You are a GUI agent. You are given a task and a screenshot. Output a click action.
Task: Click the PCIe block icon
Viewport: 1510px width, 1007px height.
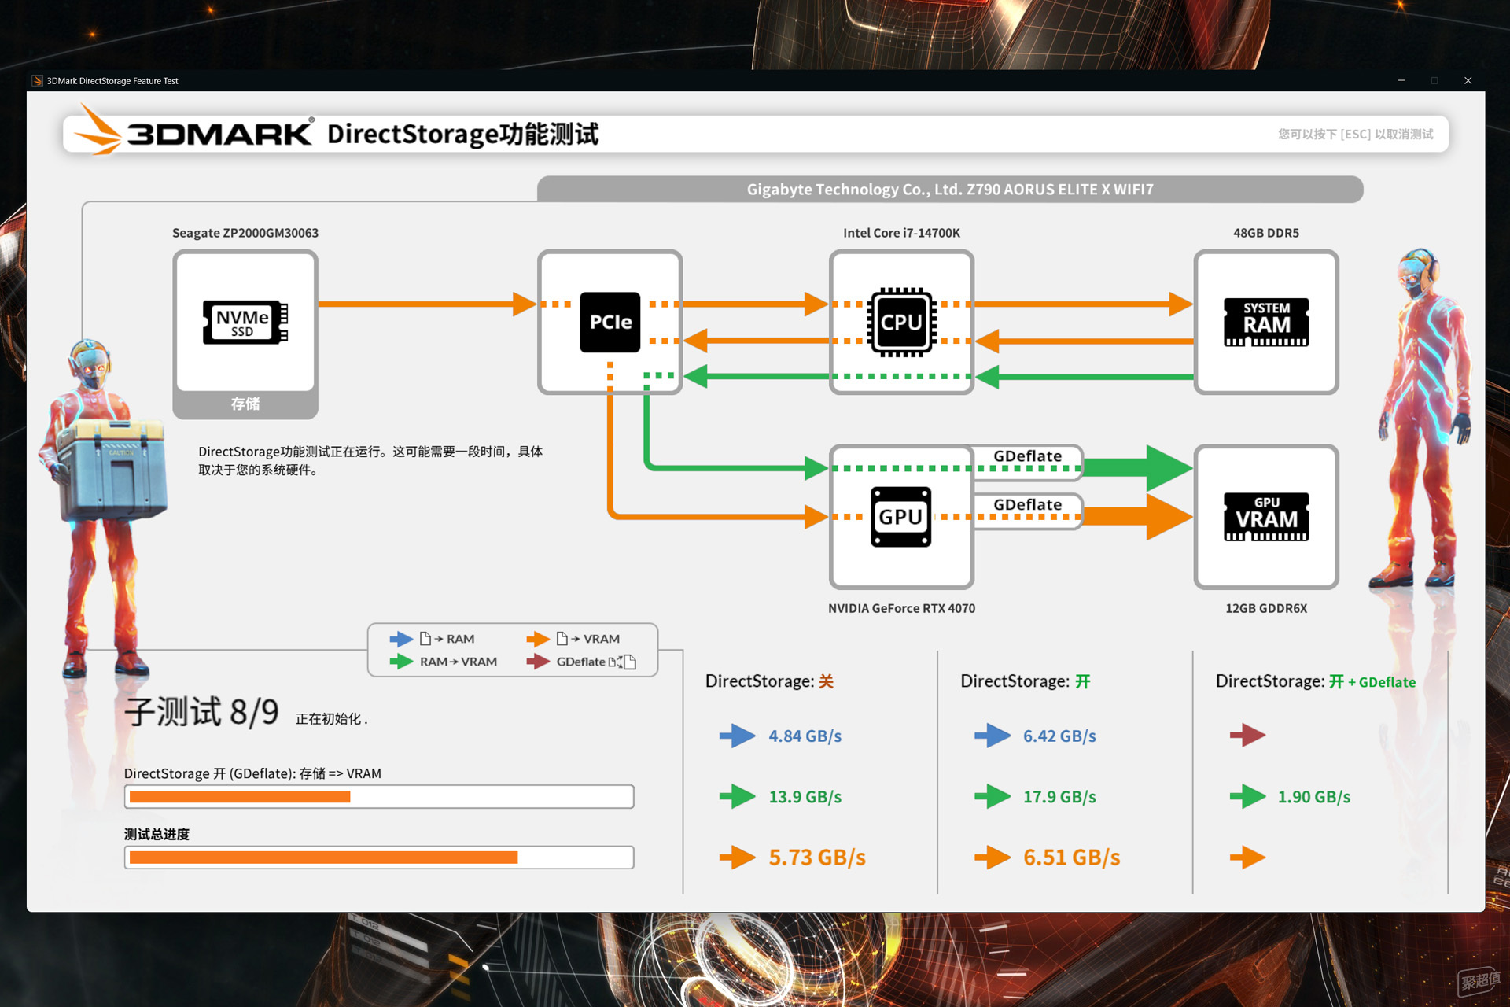610,322
